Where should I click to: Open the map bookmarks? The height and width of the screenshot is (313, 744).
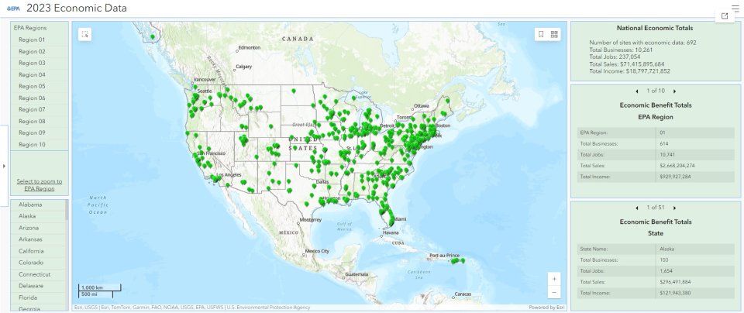(541, 34)
